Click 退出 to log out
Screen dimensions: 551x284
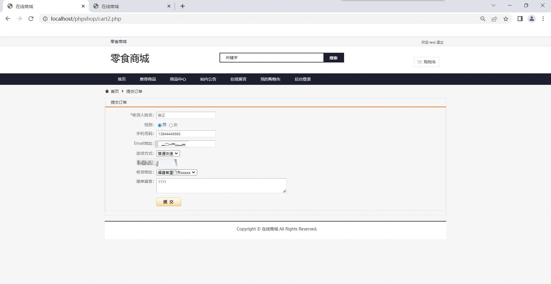[440, 42]
